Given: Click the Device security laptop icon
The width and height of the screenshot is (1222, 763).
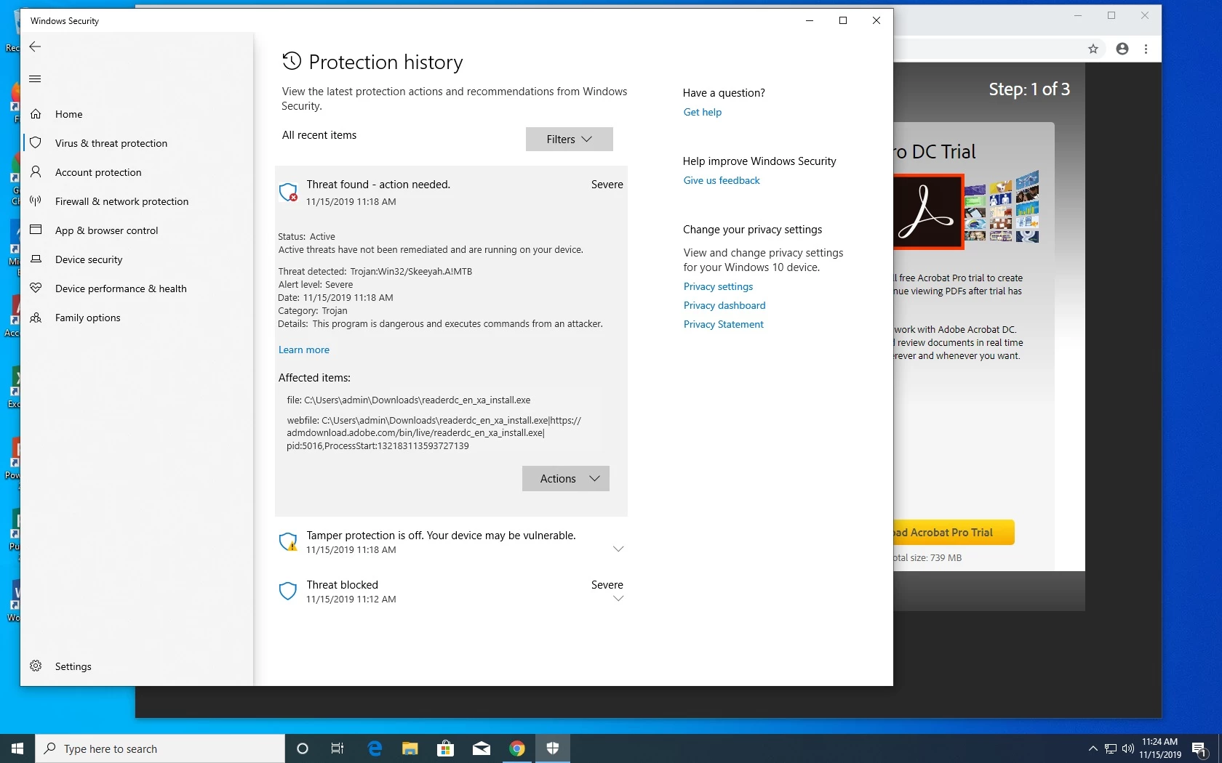Looking at the screenshot, I should pos(36,259).
